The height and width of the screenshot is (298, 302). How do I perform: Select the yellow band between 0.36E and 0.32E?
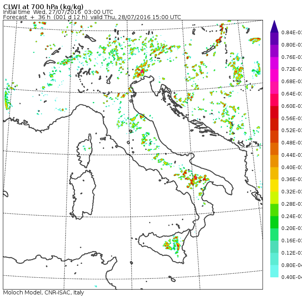coord(274,185)
